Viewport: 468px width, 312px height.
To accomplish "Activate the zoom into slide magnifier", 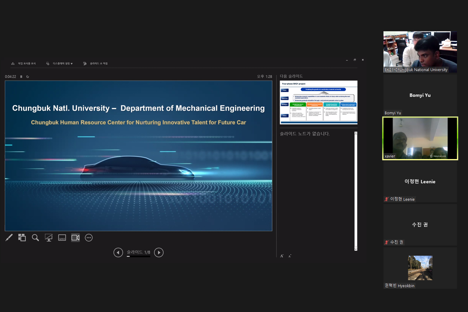I will [x=35, y=238].
